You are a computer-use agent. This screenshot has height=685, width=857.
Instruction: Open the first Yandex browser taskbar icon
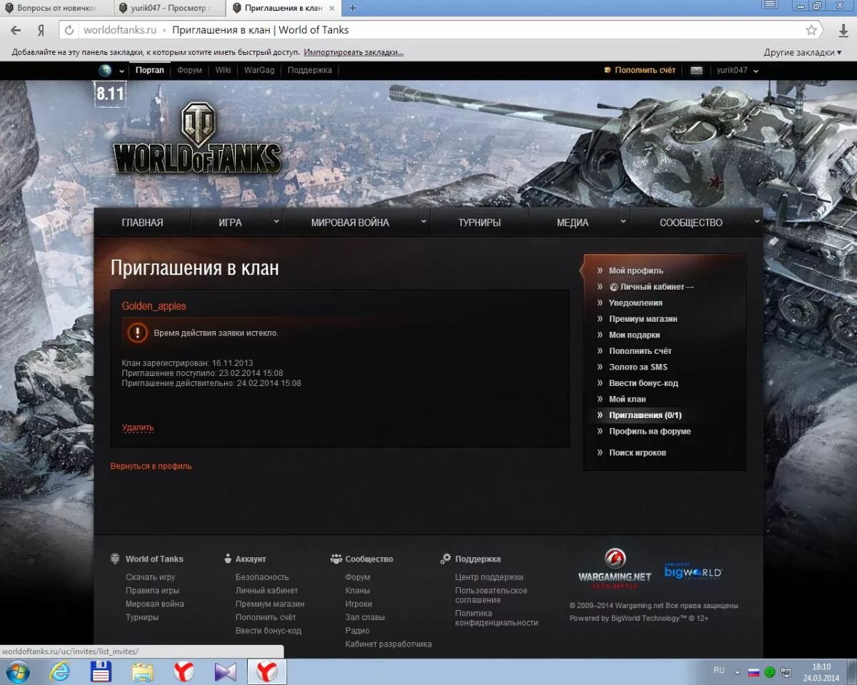click(184, 671)
